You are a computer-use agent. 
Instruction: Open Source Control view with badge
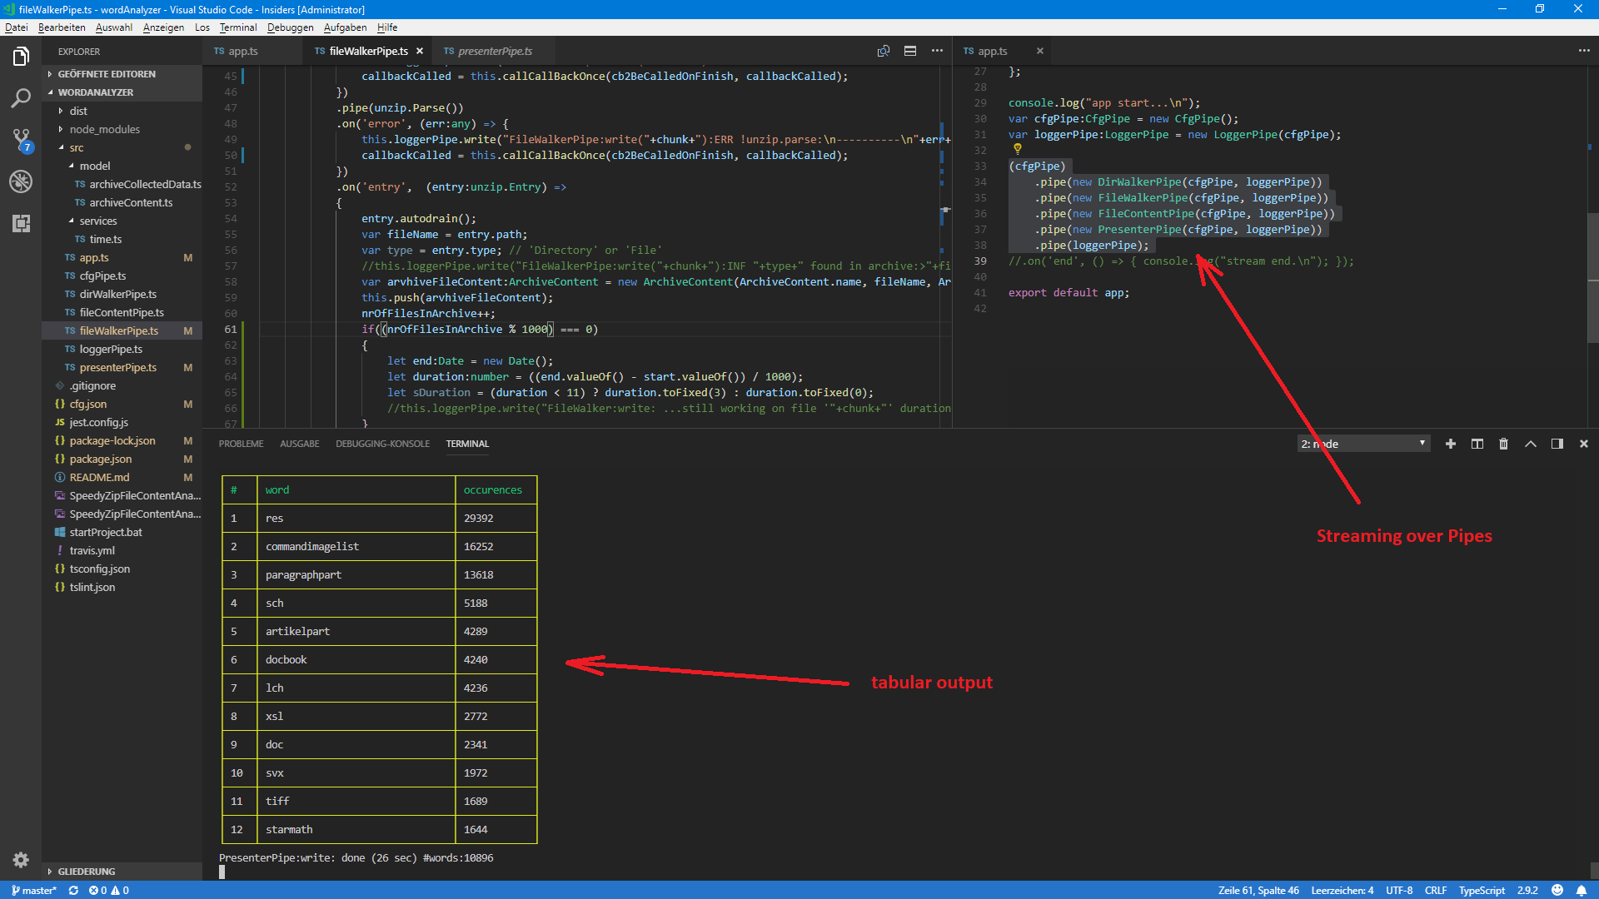pos(21,139)
